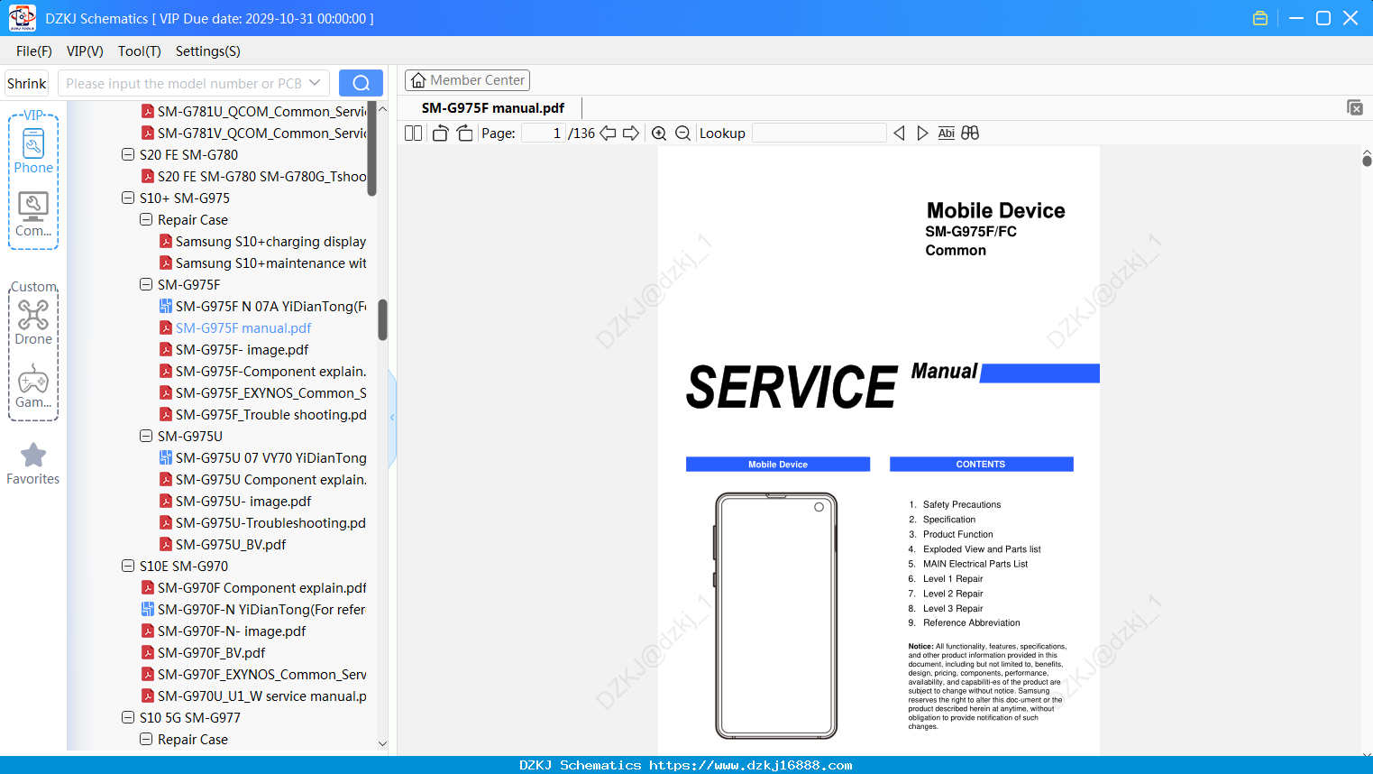1373x774 pixels.
Task: Collapse the SM-G975U folder
Action: 146,436
